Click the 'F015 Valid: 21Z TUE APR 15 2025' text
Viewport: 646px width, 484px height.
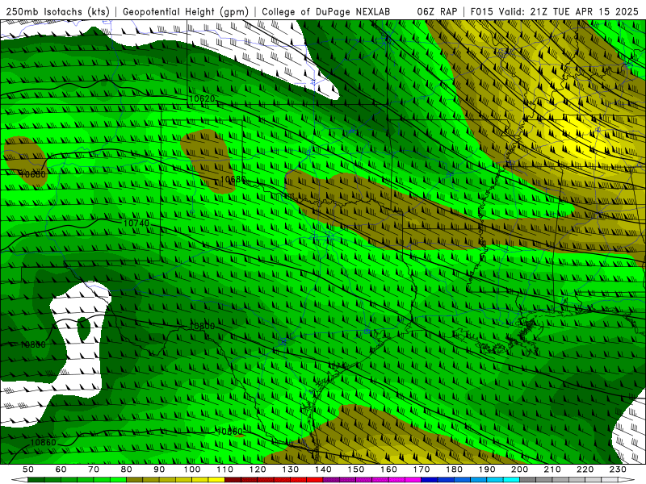pyautogui.click(x=554, y=12)
